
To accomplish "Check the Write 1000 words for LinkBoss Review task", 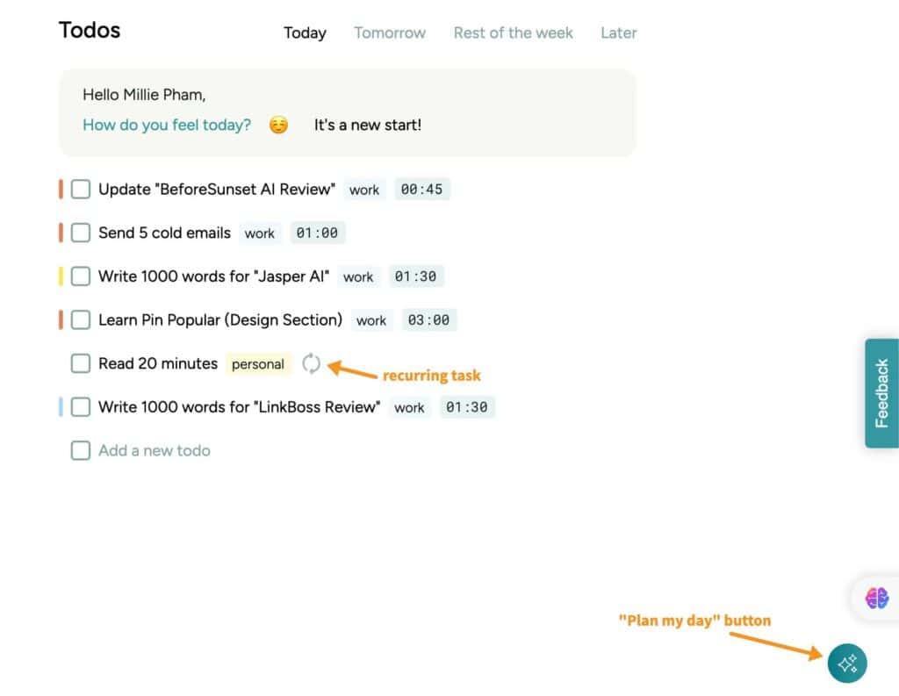I will point(80,406).
